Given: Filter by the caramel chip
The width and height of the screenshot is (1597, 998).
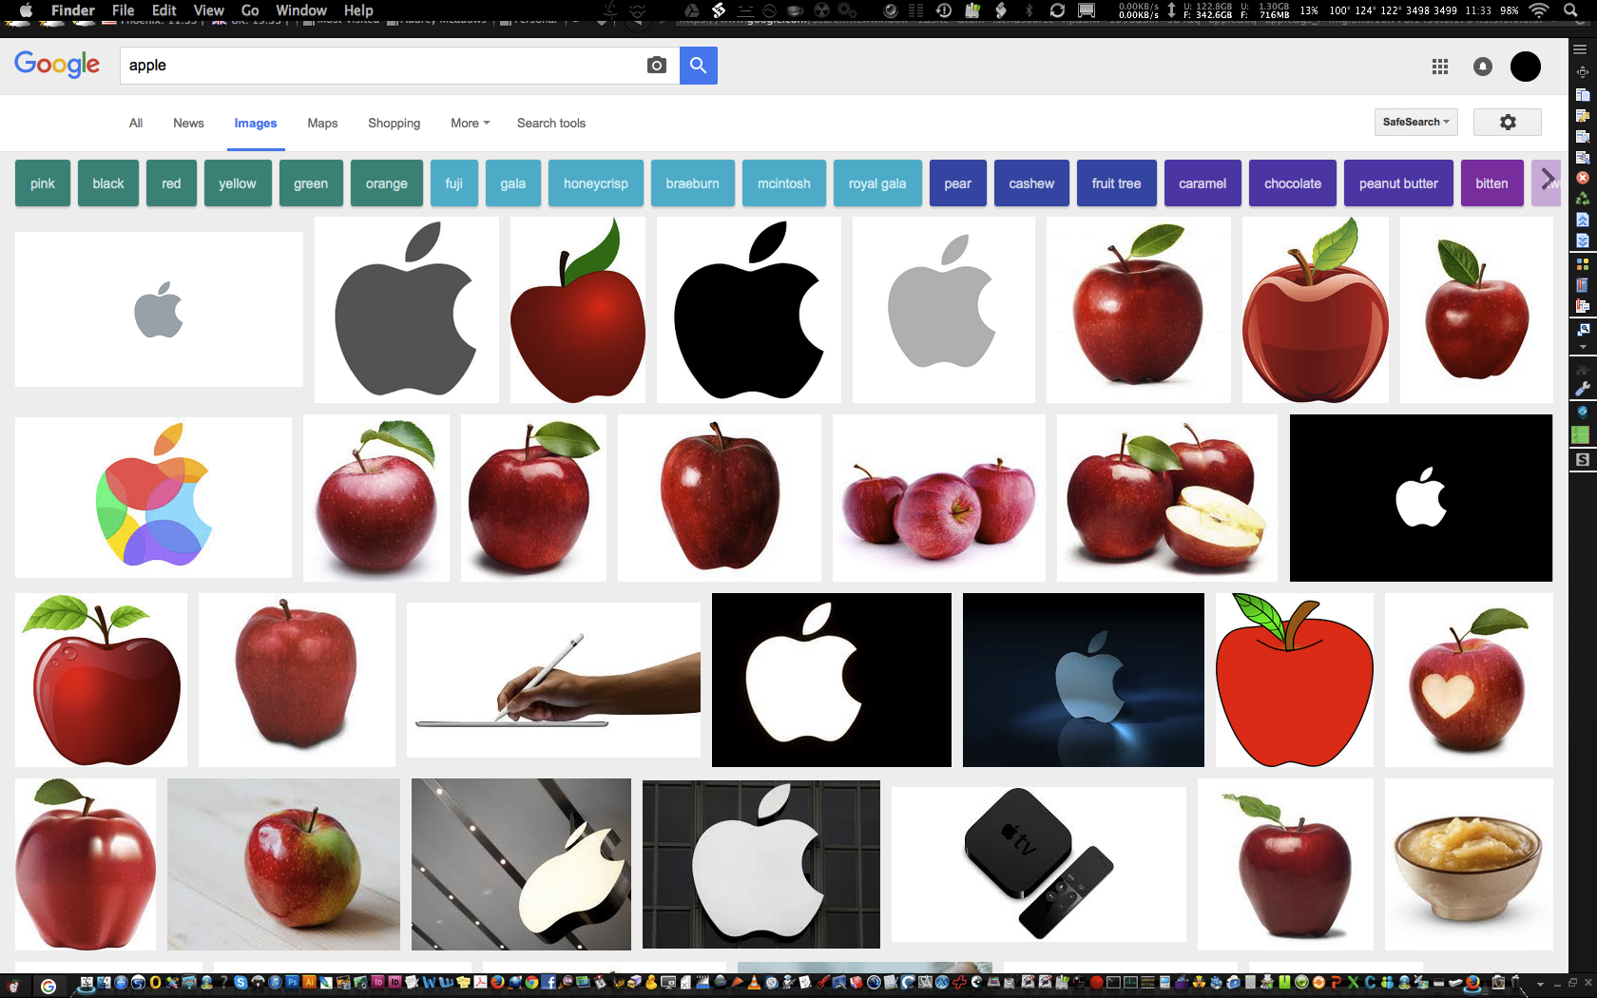Looking at the screenshot, I should click(1203, 183).
